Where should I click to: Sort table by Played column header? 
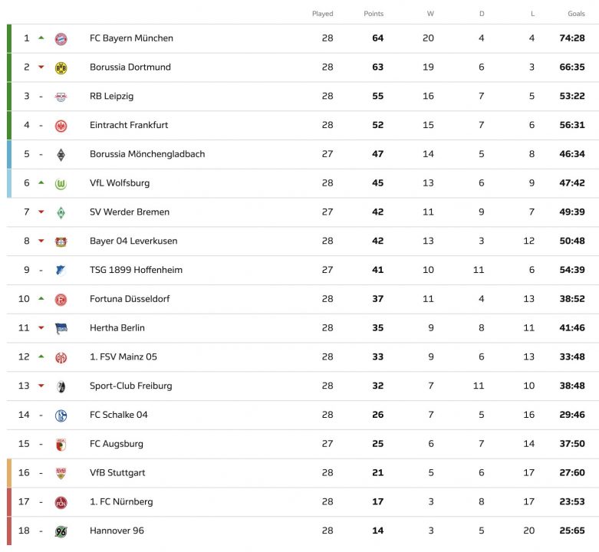coord(323,14)
